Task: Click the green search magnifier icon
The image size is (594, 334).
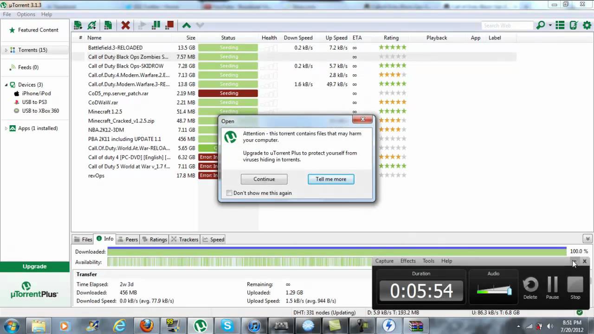Action: [x=541, y=25]
